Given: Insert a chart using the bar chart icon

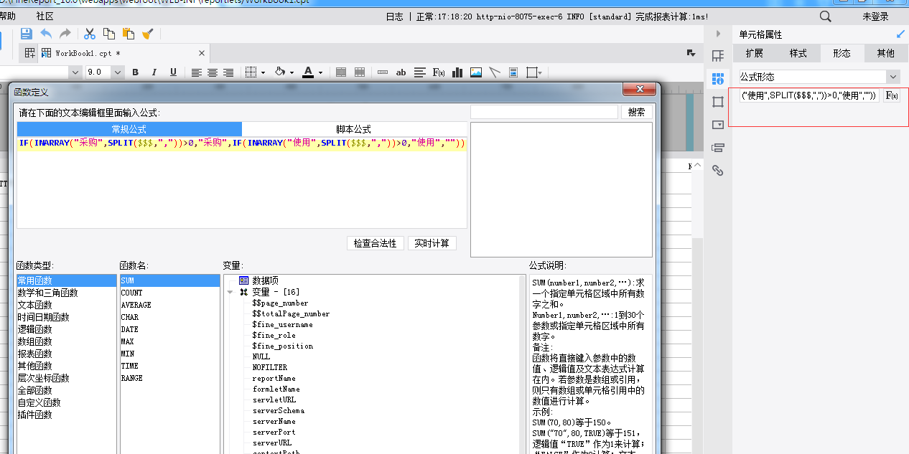Looking at the screenshot, I should (457, 72).
